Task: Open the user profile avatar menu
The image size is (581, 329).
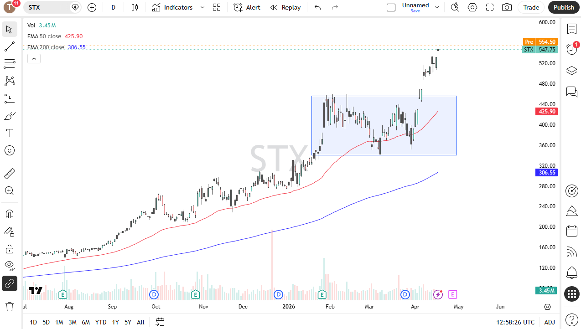Action: point(10,7)
